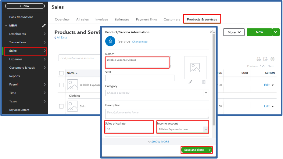Viewport: 283px width, 159px height.
Task: Expand the Time menu chevron
Action: pyautogui.click(x=45, y=93)
